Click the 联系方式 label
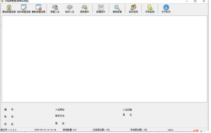This screenshot has height=133, width=211. coord(60,116)
